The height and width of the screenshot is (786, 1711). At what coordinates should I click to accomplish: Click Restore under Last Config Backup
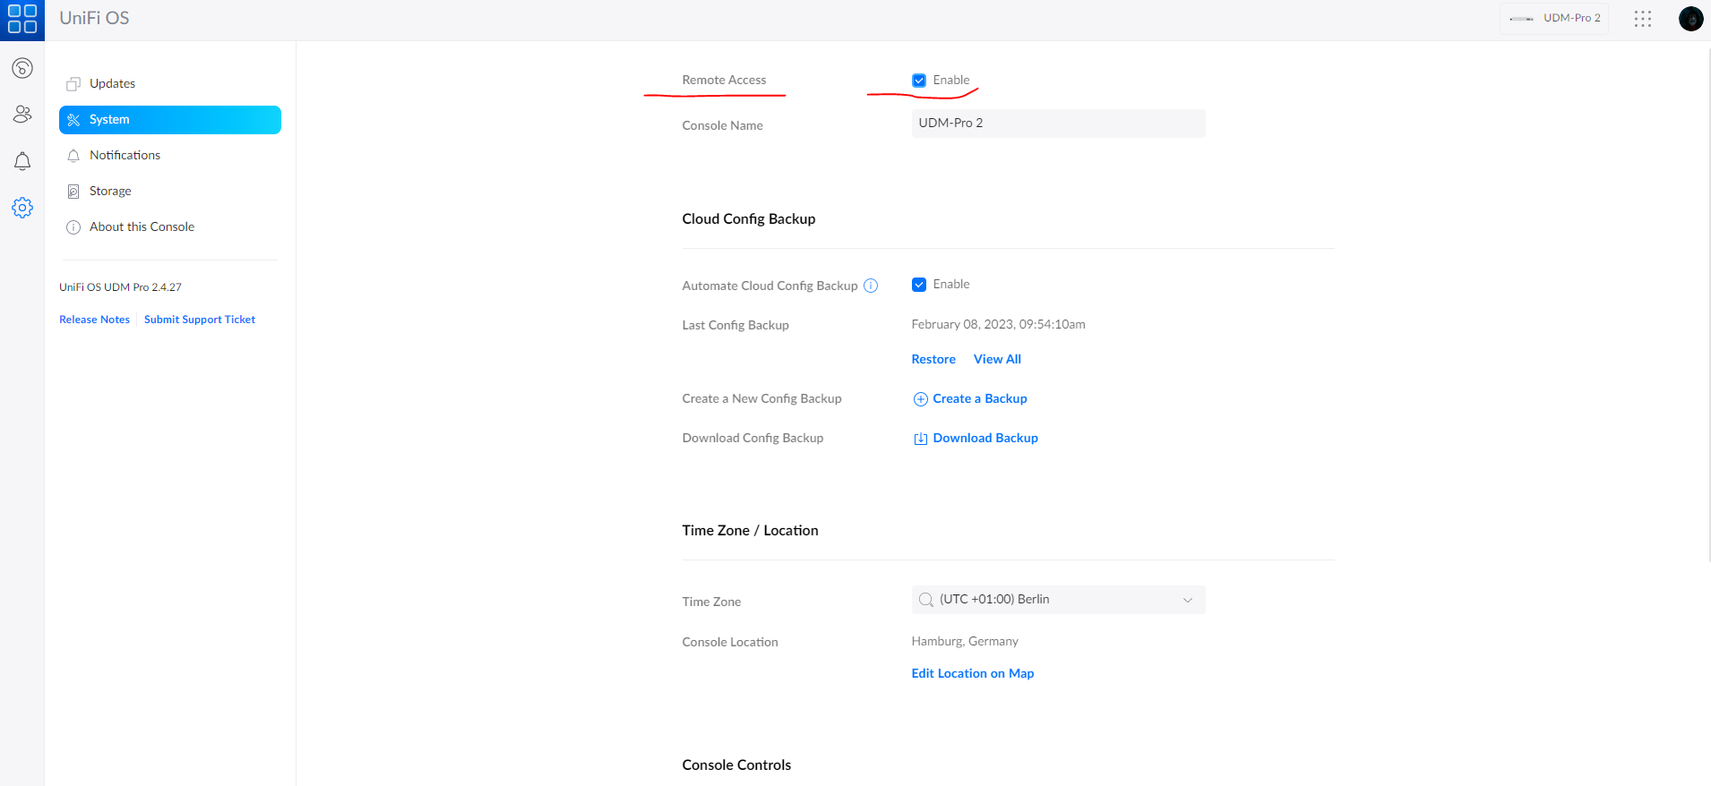(x=933, y=359)
